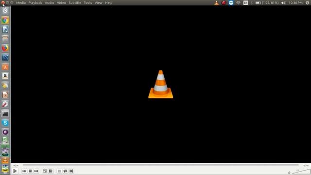Jump to previous media in playlist

coord(24,171)
